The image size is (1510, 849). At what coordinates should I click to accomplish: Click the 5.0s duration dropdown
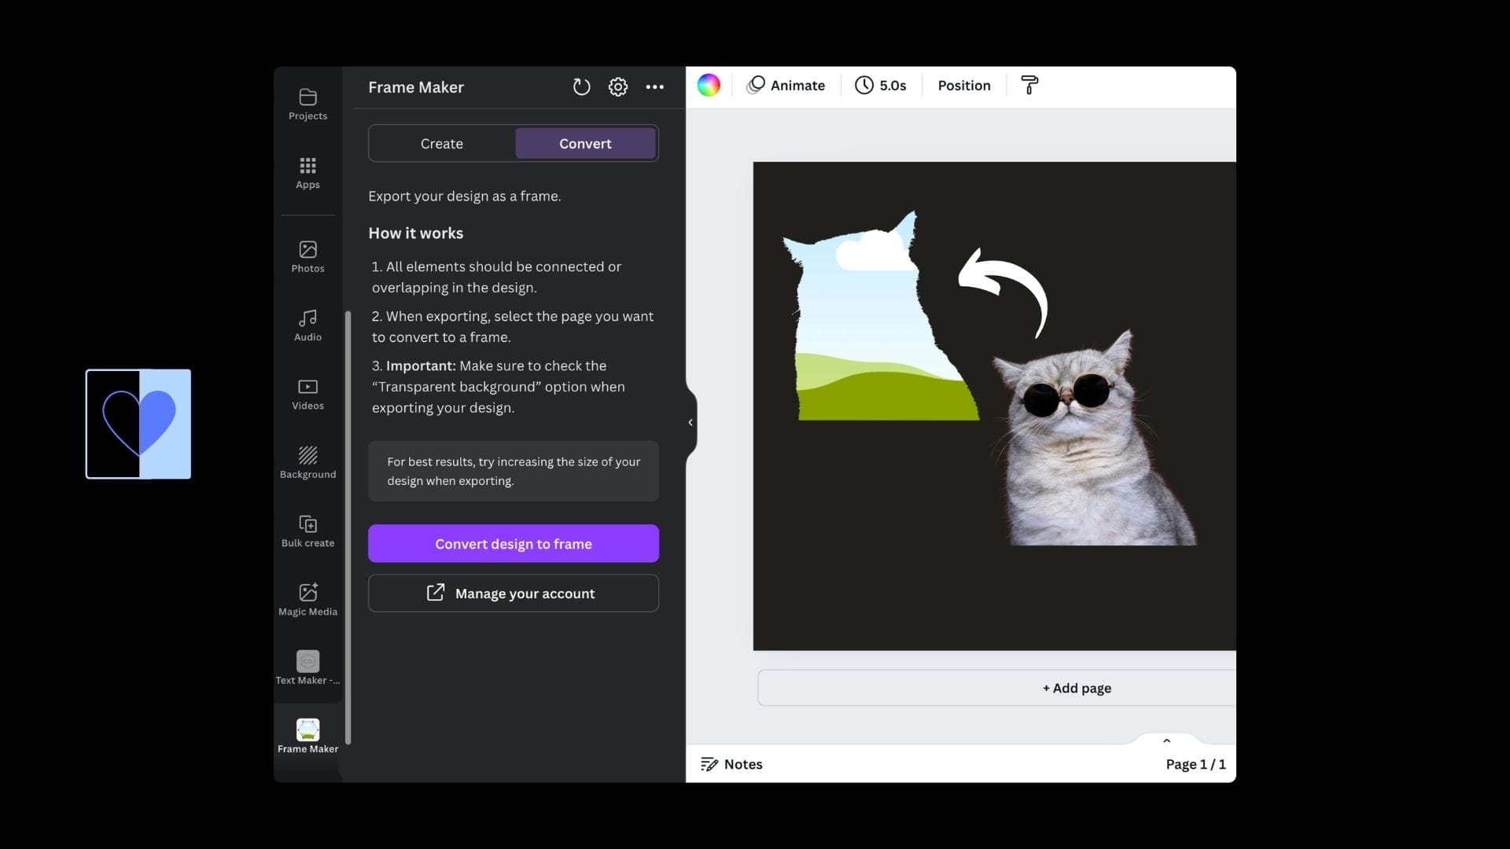pyautogui.click(x=881, y=86)
